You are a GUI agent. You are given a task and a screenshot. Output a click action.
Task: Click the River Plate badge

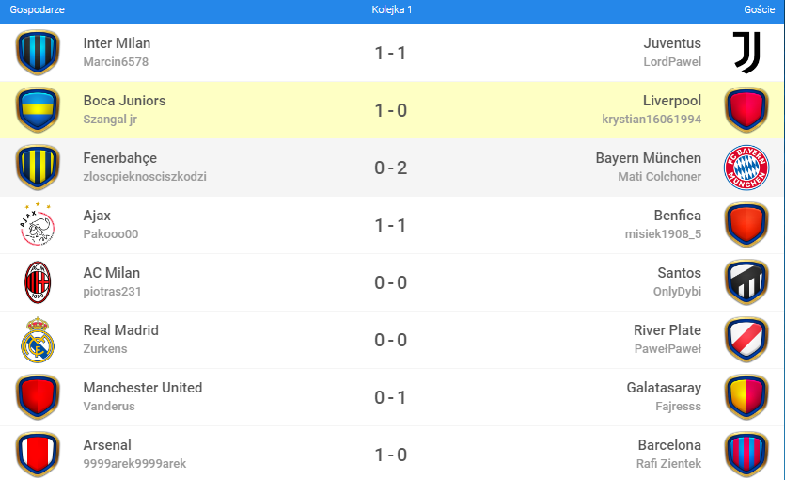(746, 339)
